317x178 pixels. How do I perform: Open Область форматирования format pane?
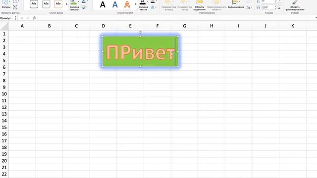coord(295,5)
